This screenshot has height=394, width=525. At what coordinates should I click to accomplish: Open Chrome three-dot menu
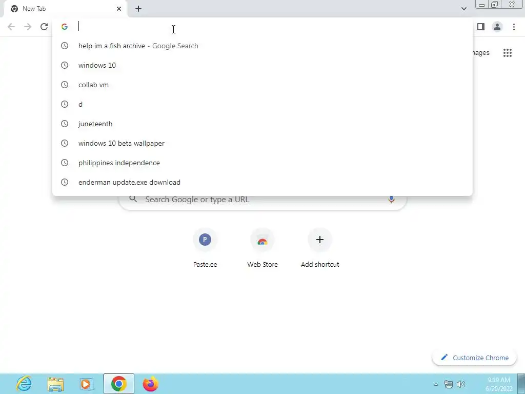coord(514,27)
